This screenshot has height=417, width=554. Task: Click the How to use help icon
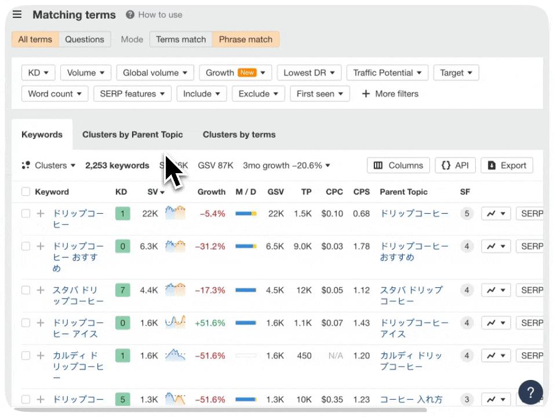130,15
